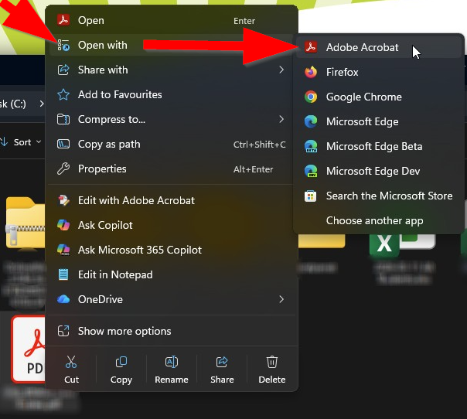Click the Copy icon in bottom row
This screenshot has width=467, height=419.
pyautogui.click(x=121, y=363)
